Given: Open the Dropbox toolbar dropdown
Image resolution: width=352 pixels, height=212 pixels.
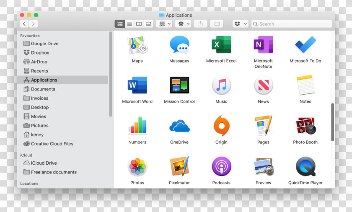Looking at the screenshot, I should 241,24.
